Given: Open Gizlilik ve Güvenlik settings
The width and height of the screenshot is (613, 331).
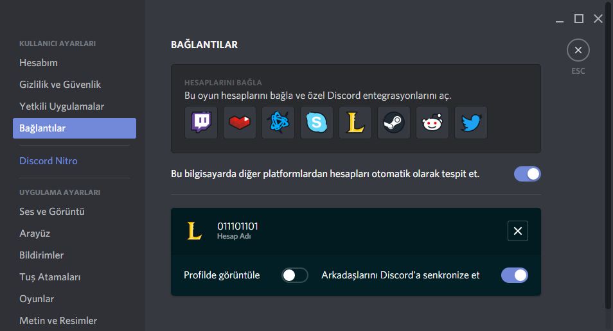Looking at the screenshot, I should [75, 85].
